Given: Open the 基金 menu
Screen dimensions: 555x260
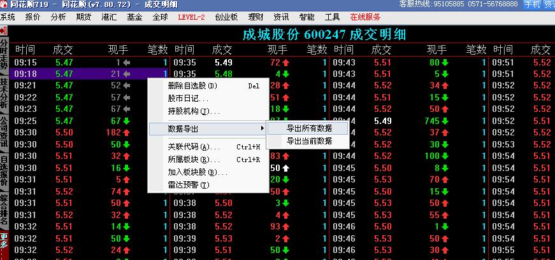Looking at the screenshot, I should pos(134,17).
